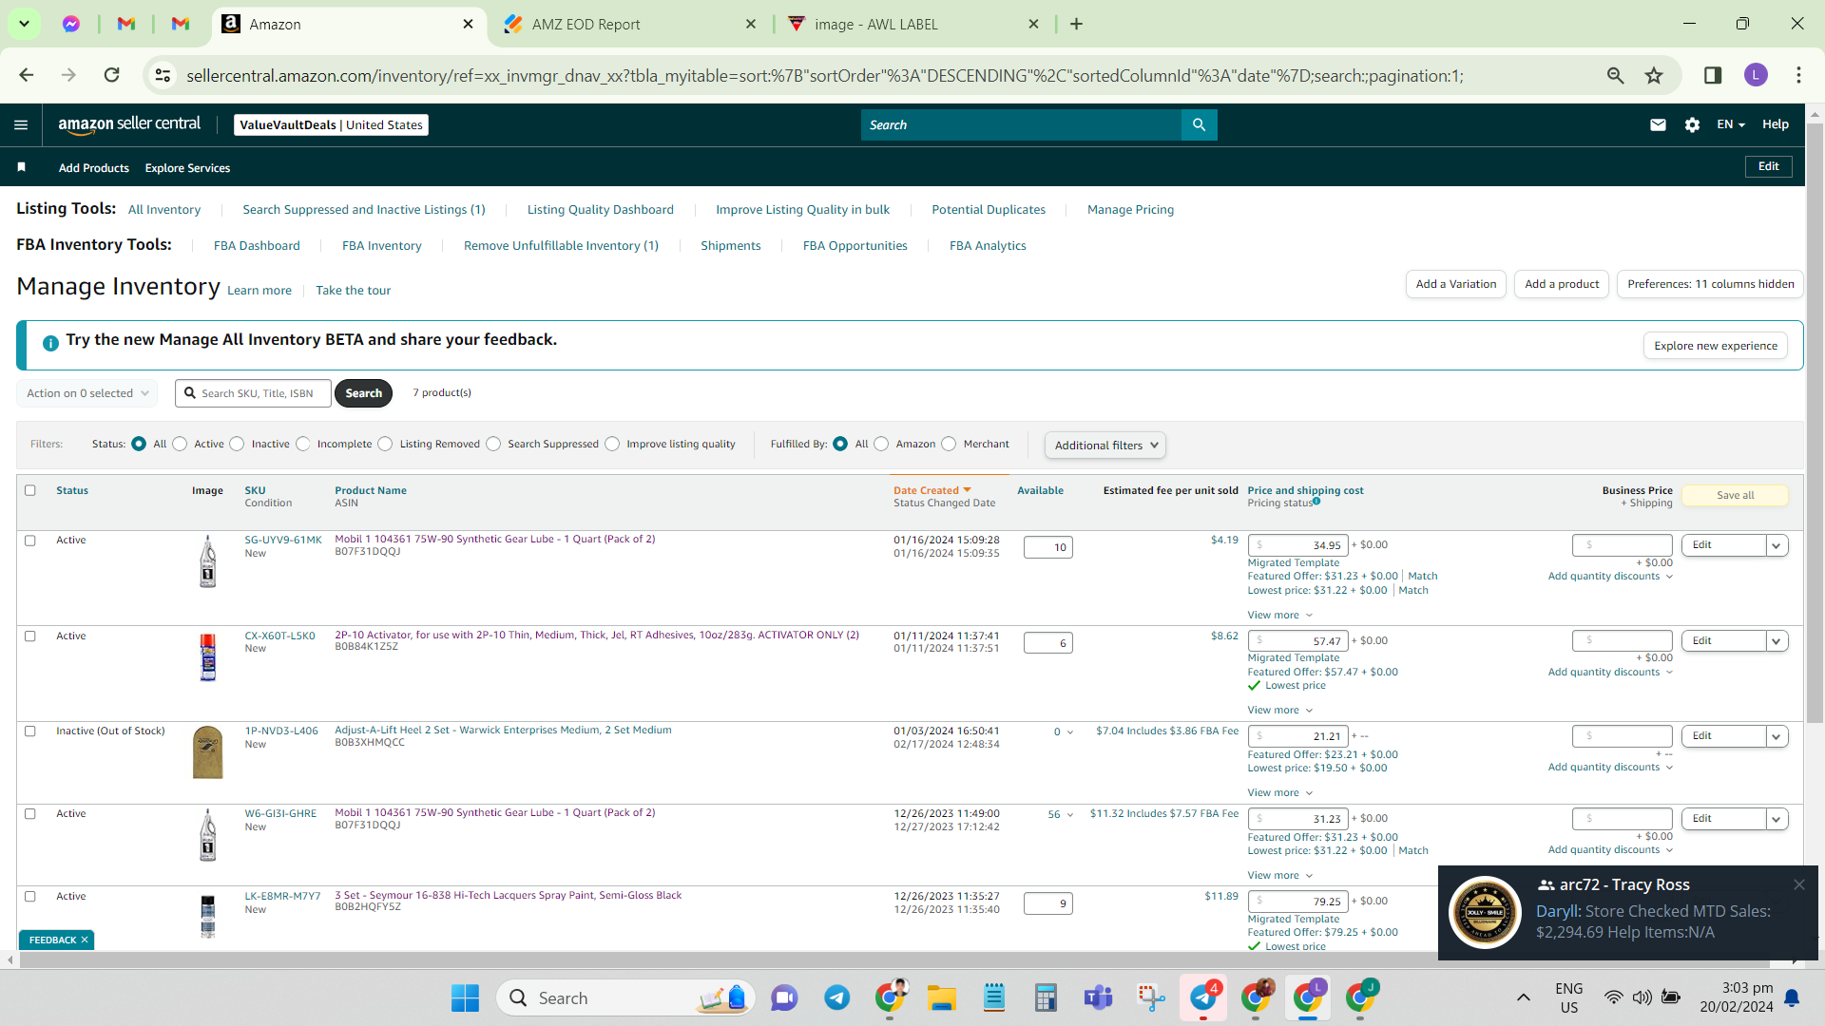Select the Inactive status radio filter

coord(237,444)
